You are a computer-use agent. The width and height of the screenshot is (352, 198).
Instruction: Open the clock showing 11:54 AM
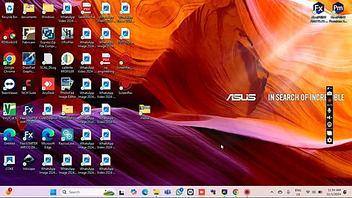pos(334,192)
